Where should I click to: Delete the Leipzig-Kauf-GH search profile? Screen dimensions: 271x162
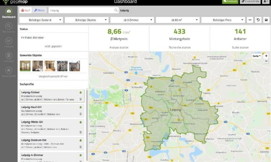[x=81, y=114]
